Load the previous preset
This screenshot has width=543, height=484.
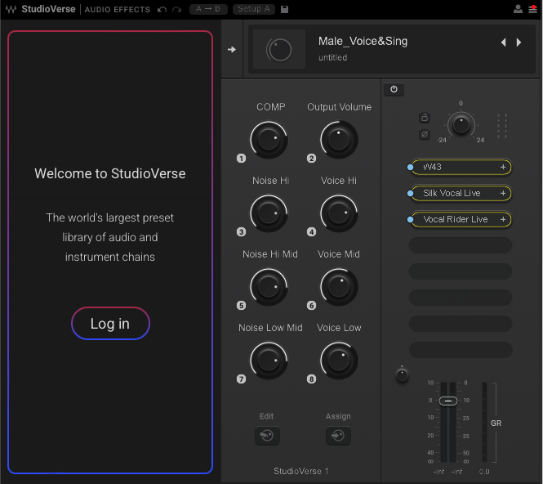pyautogui.click(x=504, y=43)
